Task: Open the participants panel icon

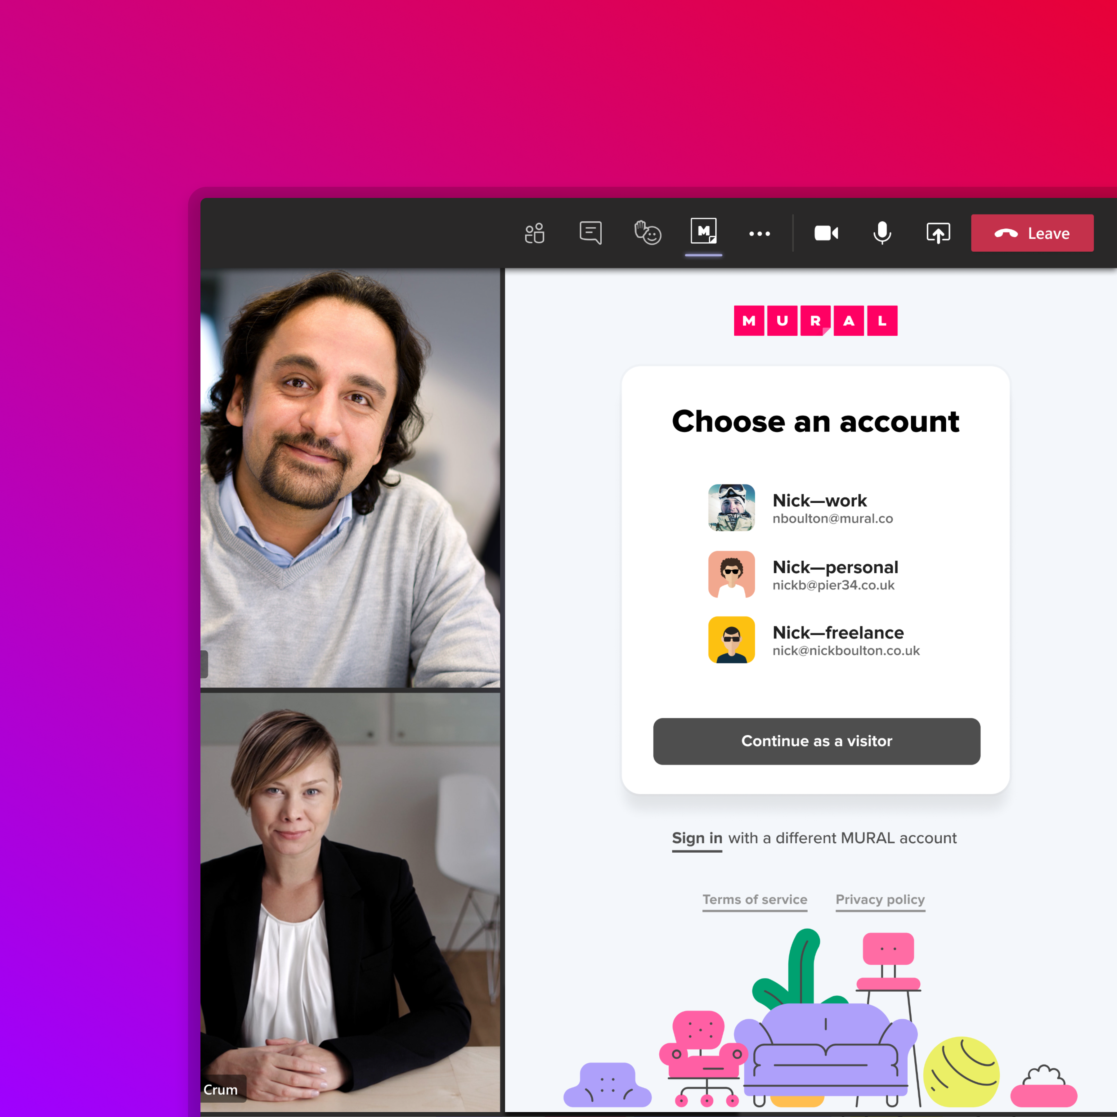Action: (x=534, y=233)
